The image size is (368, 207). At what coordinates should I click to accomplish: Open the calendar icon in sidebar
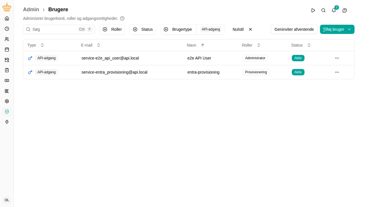[x=7, y=49]
